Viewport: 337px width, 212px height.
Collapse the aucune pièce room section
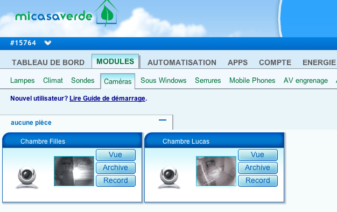163,120
